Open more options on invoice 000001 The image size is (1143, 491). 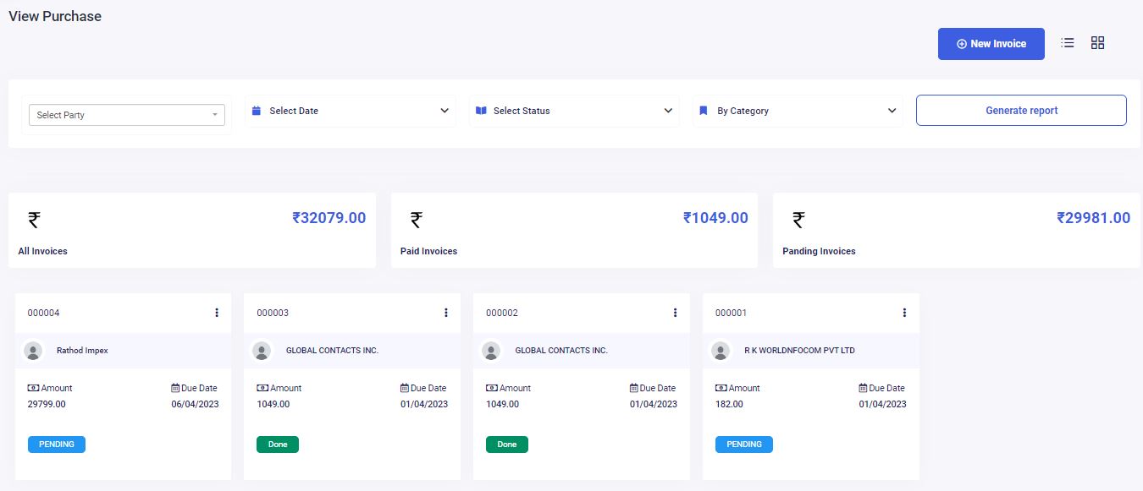coord(904,313)
